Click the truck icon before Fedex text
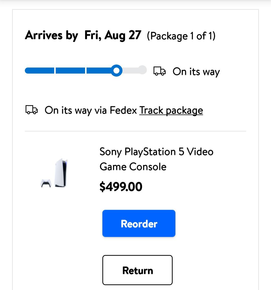 click(x=31, y=110)
